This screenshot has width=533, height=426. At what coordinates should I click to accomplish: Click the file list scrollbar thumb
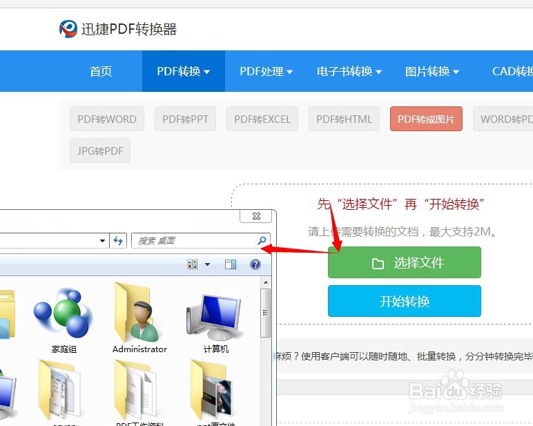(266, 313)
